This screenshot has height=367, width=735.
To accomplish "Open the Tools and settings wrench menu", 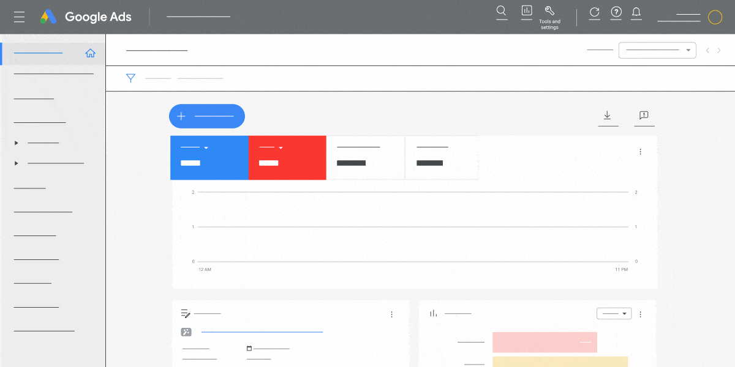I will (549, 12).
